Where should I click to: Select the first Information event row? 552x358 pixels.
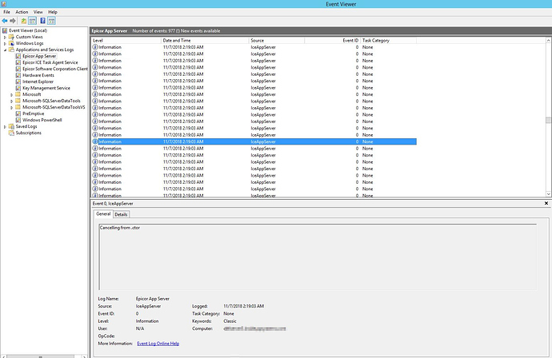254,47
